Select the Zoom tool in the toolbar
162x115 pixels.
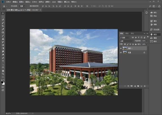3,74
